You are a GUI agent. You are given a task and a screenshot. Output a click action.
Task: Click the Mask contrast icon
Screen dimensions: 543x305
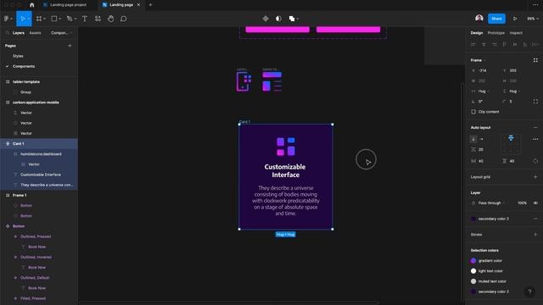[278, 19]
